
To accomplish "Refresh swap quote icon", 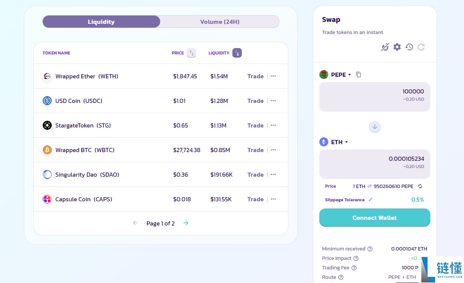I will click(421, 47).
